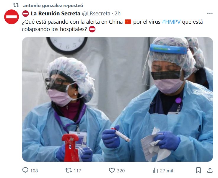Share post via upload arrow icon
This screenshot has height=178, width=218.
tap(210, 170)
